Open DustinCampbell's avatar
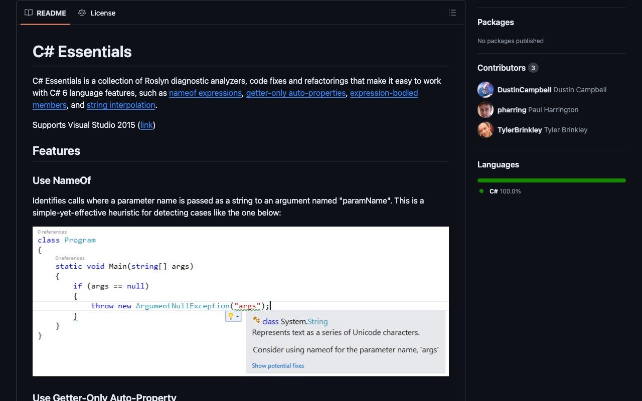Screen dimensions: 642x401 (486, 90)
